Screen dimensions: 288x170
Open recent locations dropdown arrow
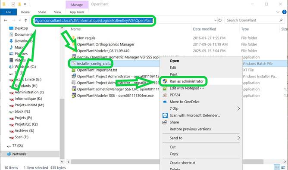20,20
